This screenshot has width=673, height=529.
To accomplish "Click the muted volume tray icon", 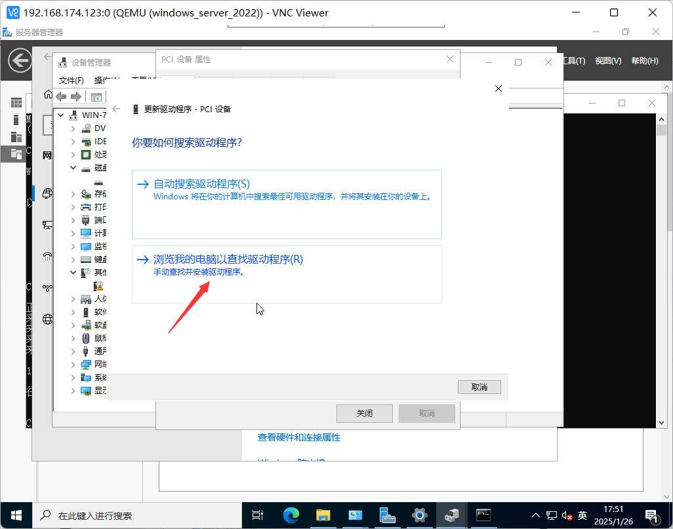I will [x=567, y=515].
